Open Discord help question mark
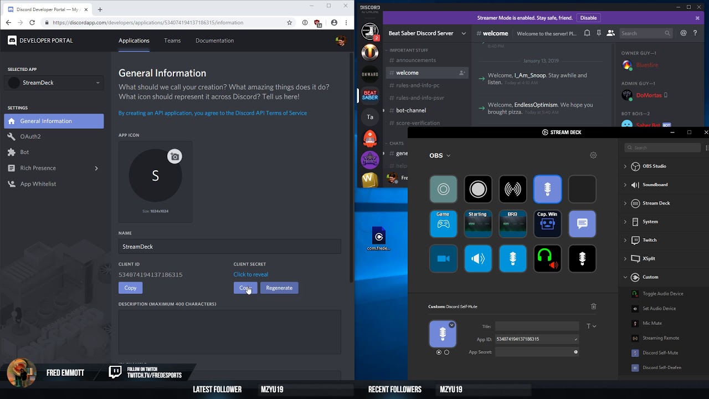This screenshot has height=399, width=709. coord(696,33)
